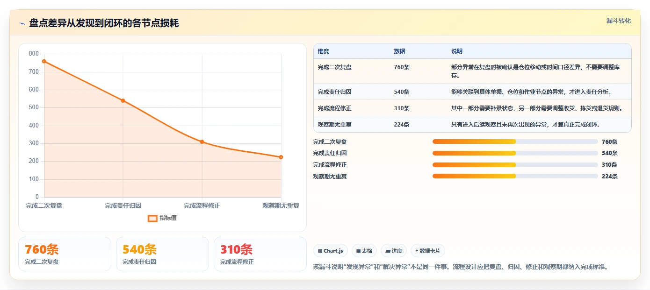Click the 完成流程修正 table row label
Screen dimensions: 650x290
click(334, 108)
